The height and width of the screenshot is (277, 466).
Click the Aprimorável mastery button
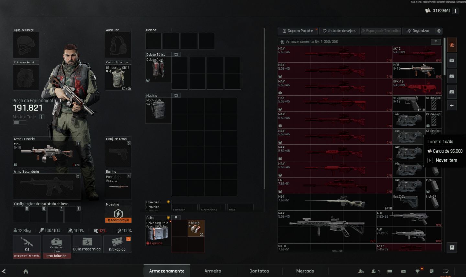pos(118,220)
